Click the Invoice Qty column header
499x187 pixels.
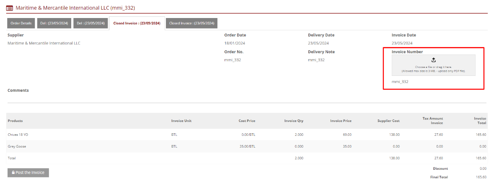click(293, 121)
